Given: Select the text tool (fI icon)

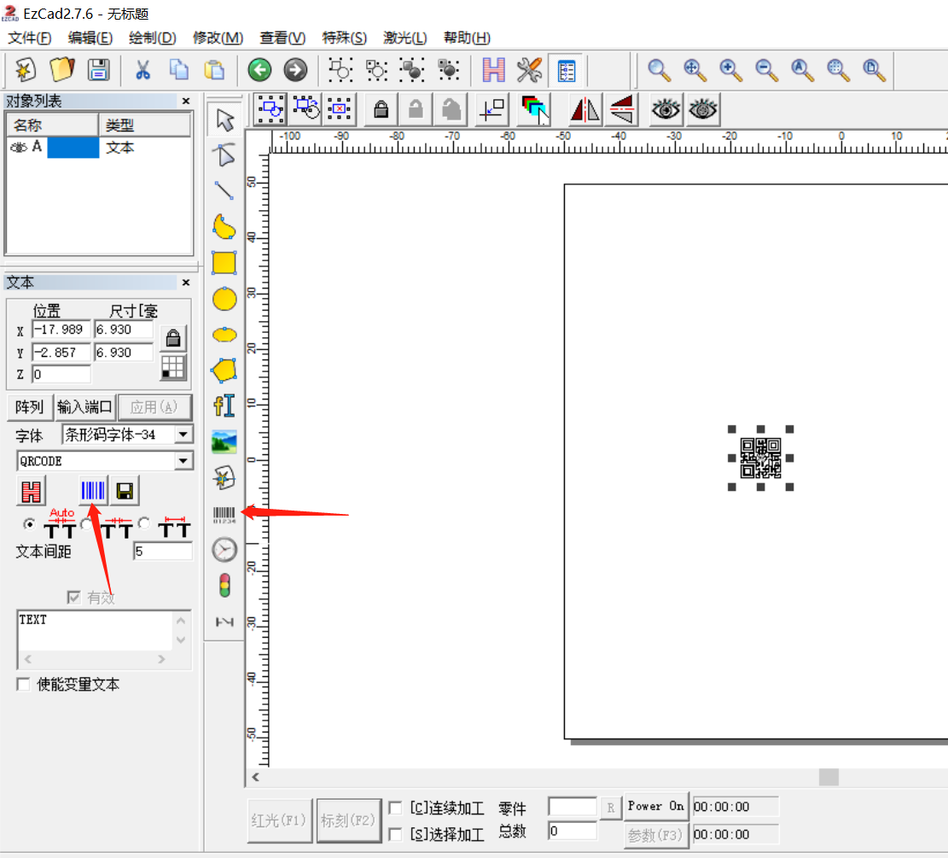Looking at the screenshot, I should (224, 406).
